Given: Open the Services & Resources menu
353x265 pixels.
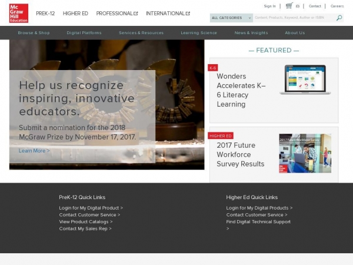Looking at the screenshot, I should pos(141,32).
